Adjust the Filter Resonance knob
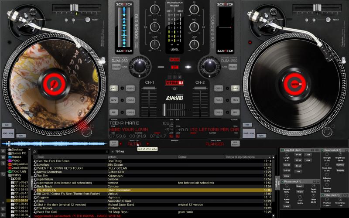Image resolution: width=349 pixels, height=218 pixels. (340, 200)
